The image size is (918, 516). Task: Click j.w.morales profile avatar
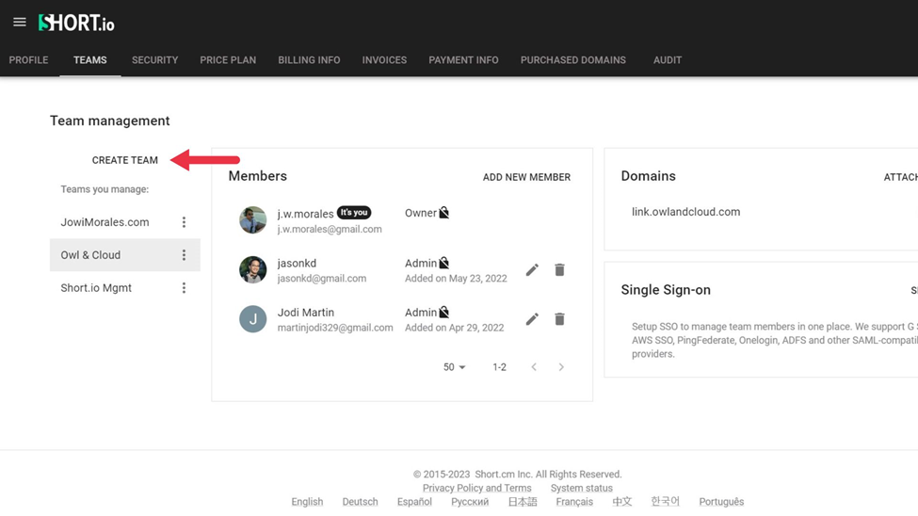pos(253,220)
